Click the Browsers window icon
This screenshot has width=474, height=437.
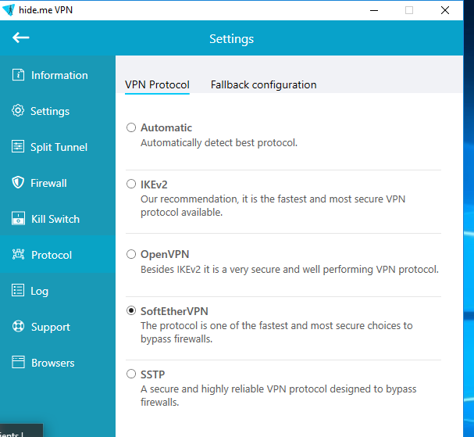pos(18,362)
